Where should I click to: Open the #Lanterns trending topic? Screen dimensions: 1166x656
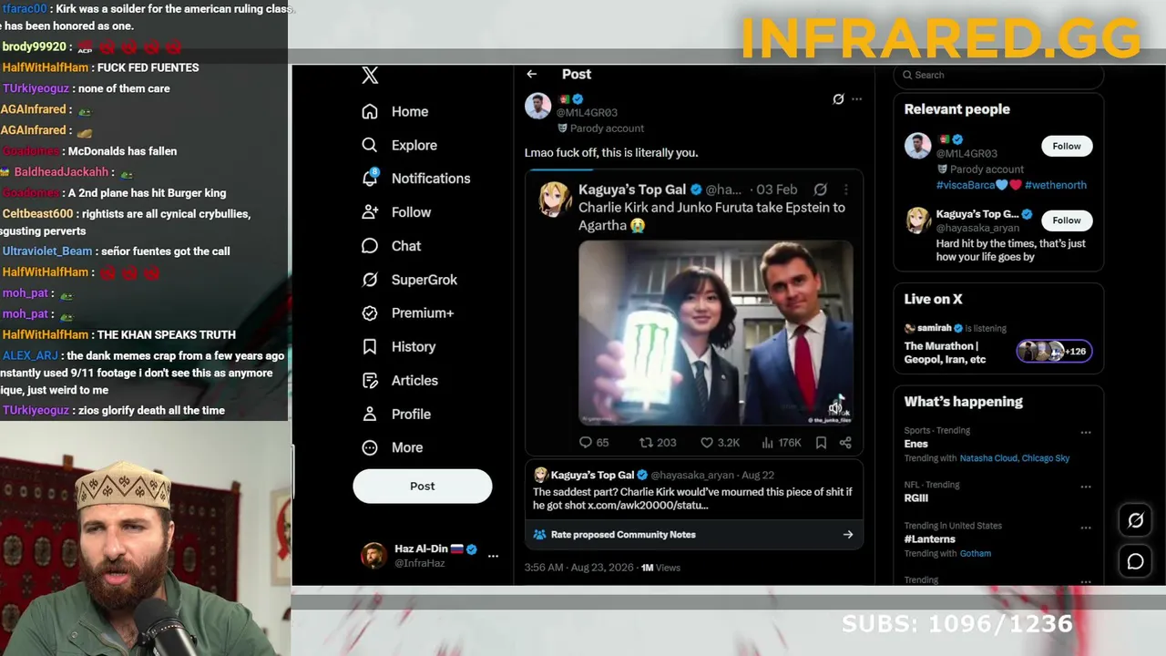929,539
